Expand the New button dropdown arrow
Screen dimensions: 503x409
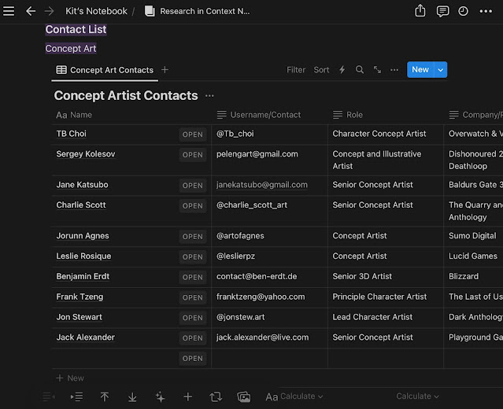click(x=441, y=69)
